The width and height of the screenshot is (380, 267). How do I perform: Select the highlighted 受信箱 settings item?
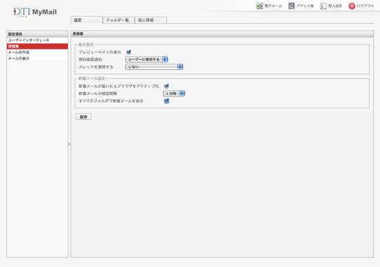click(x=37, y=46)
